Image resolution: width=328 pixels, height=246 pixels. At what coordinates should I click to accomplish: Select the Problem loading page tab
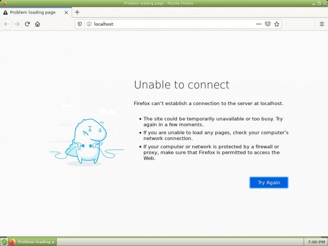tap(36, 12)
